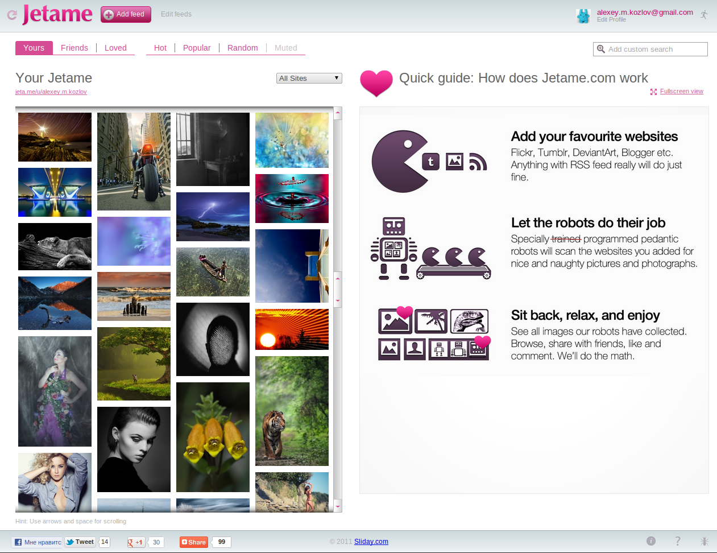Open help question mark icon
Screen dimensions: 717x553
coord(677,541)
